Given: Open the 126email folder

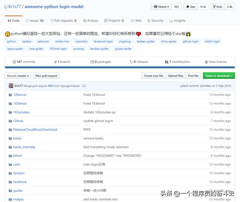Looking at the screenshot, I should pos(20,95).
